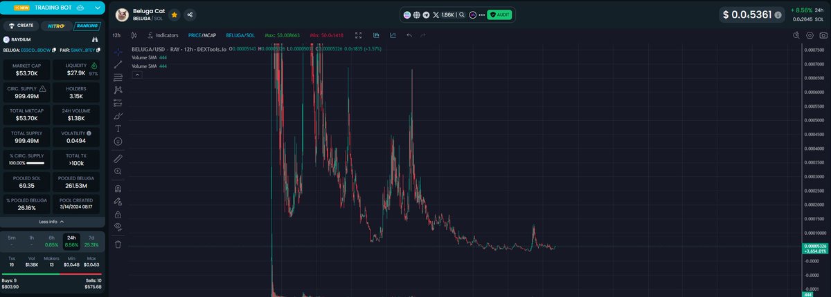This screenshot has height=297, width=831.
Task: Open the emoji icons tool
Action: click(x=118, y=141)
